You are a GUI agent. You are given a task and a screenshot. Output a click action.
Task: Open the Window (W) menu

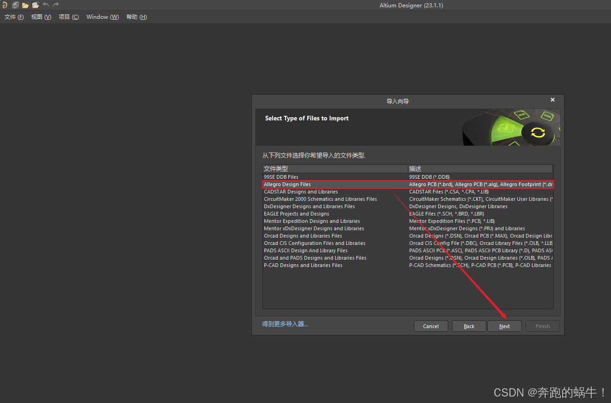[x=103, y=17]
